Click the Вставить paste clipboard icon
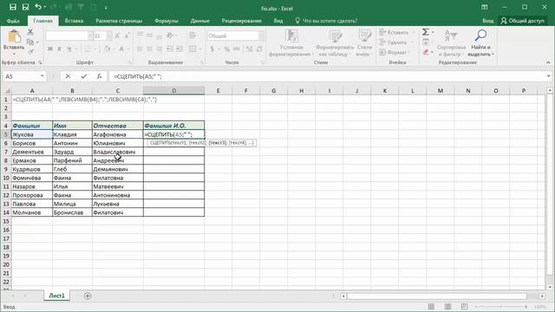555x312 pixels. click(14, 36)
